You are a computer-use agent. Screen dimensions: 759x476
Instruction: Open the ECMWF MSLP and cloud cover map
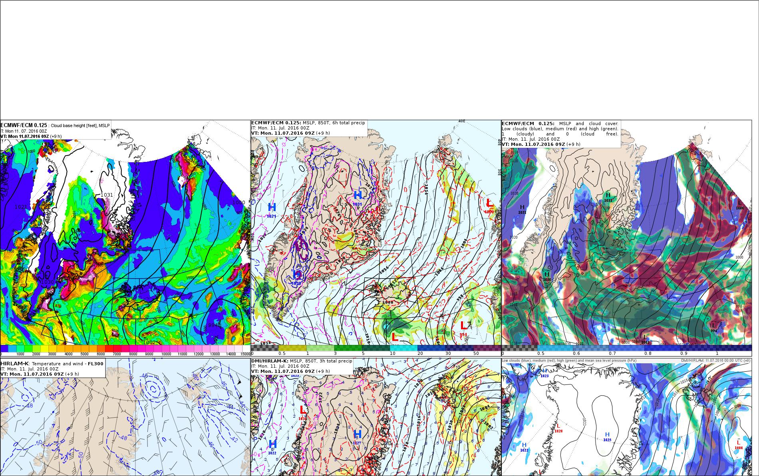(626, 238)
